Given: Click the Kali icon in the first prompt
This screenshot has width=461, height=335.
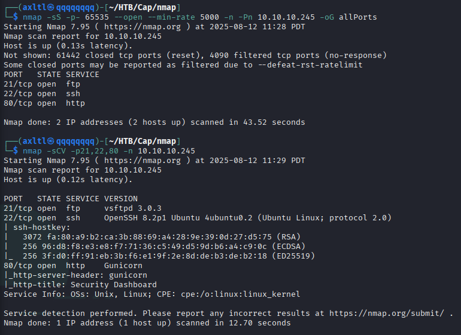Looking at the screenshot, I should coord(51,7).
